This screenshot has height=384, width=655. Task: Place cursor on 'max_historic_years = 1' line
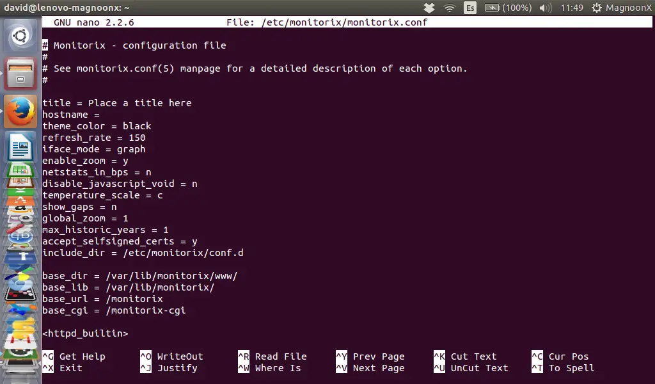pyautogui.click(x=106, y=229)
